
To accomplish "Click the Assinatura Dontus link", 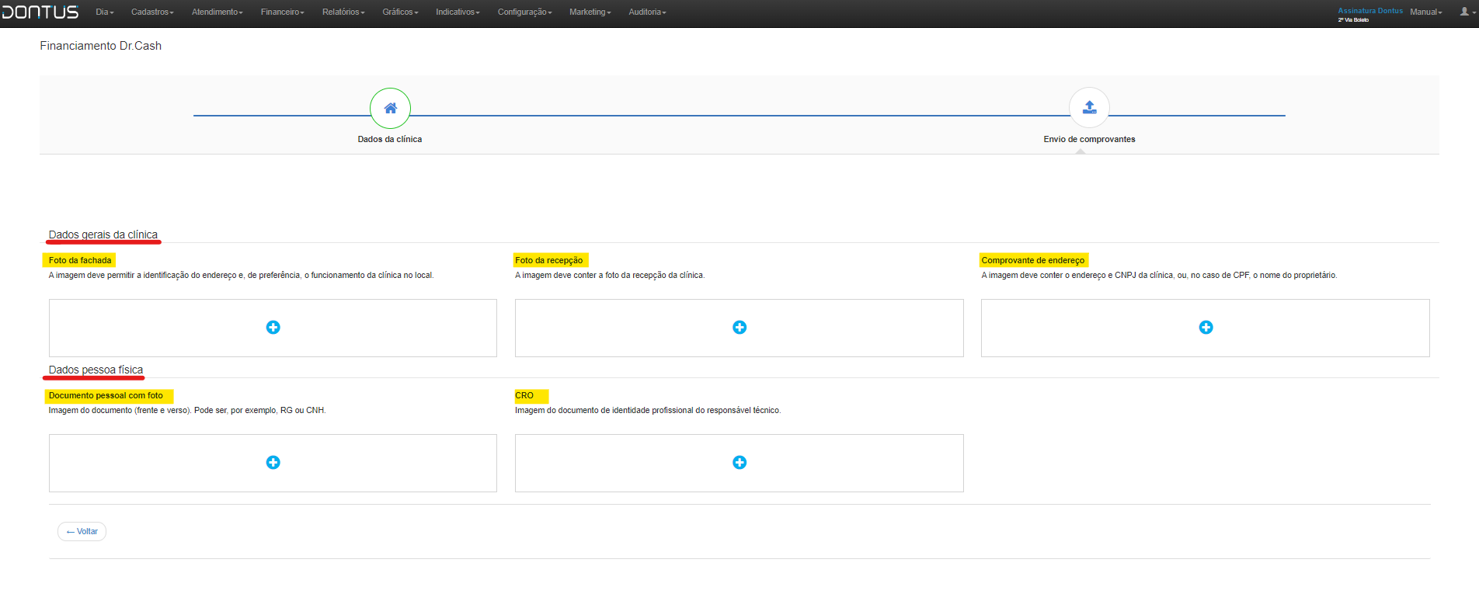I will tap(1370, 11).
